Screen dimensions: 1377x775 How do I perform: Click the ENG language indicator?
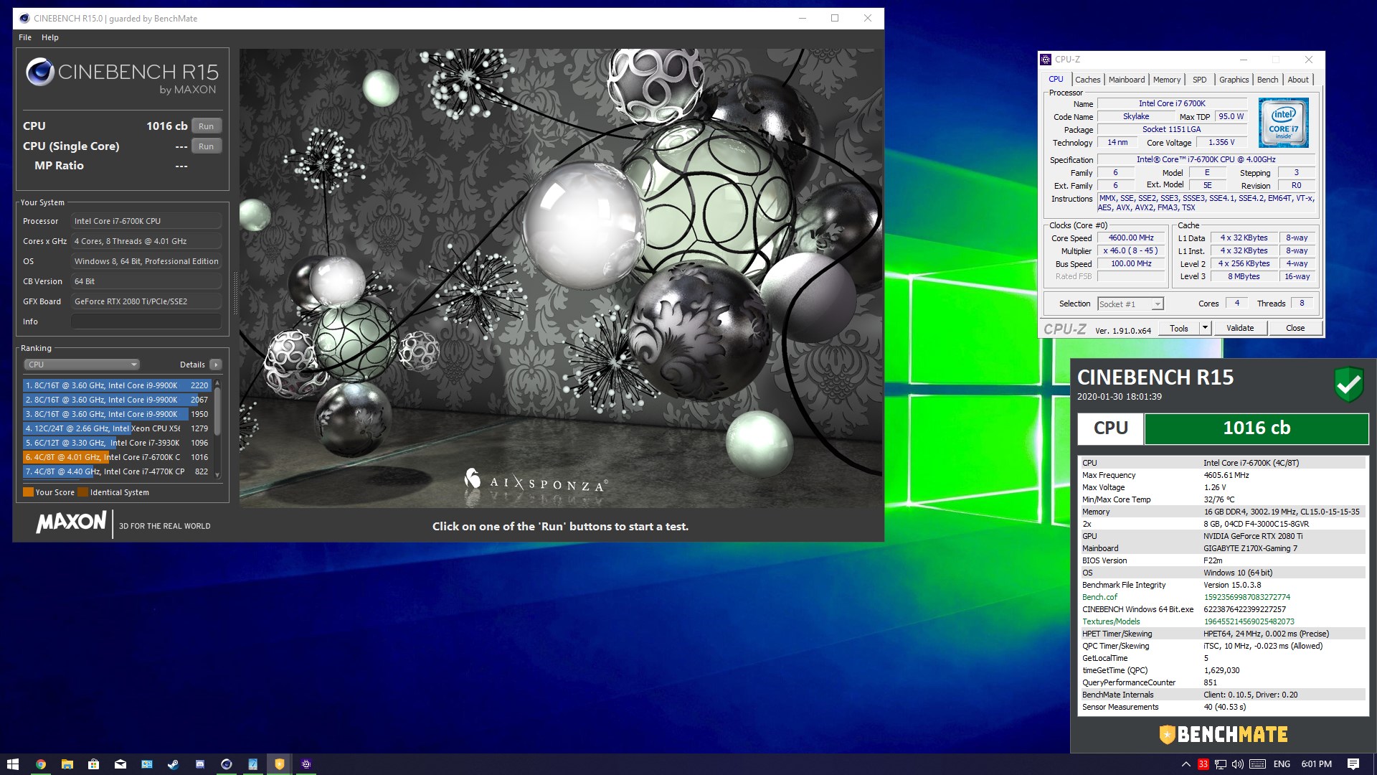(x=1282, y=764)
